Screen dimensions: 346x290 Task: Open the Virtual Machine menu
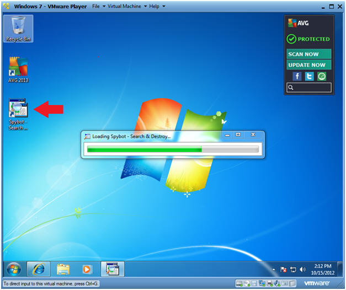[127, 7]
